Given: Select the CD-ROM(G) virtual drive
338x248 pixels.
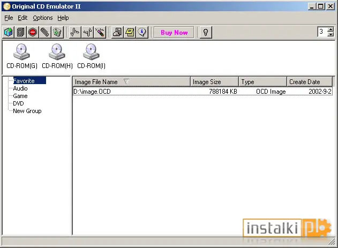Looking at the screenshot, I should [x=22, y=56].
